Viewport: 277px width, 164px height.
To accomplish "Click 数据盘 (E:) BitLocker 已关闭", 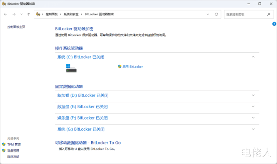I will point(82,107).
